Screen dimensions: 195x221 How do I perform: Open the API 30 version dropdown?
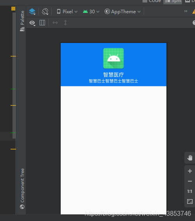tap(91, 12)
